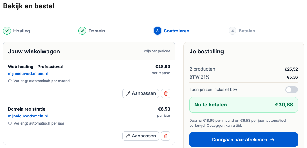Screen dimensions: 307x148
Task: Delete Web hosting Professional with trash icon
Action: pyautogui.click(x=166, y=94)
